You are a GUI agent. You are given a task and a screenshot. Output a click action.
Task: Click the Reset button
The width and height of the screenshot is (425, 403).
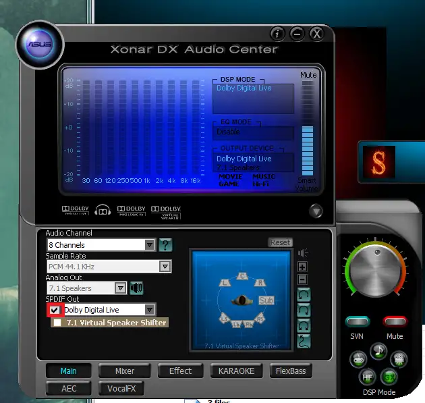(280, 242)
